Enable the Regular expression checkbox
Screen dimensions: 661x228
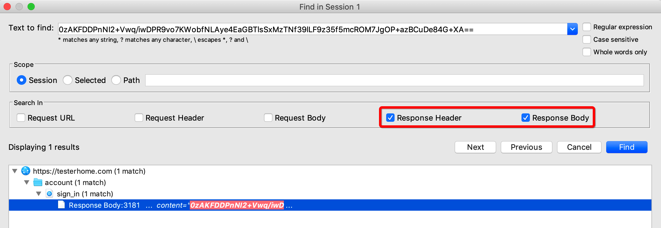click(x=587, y=27)
